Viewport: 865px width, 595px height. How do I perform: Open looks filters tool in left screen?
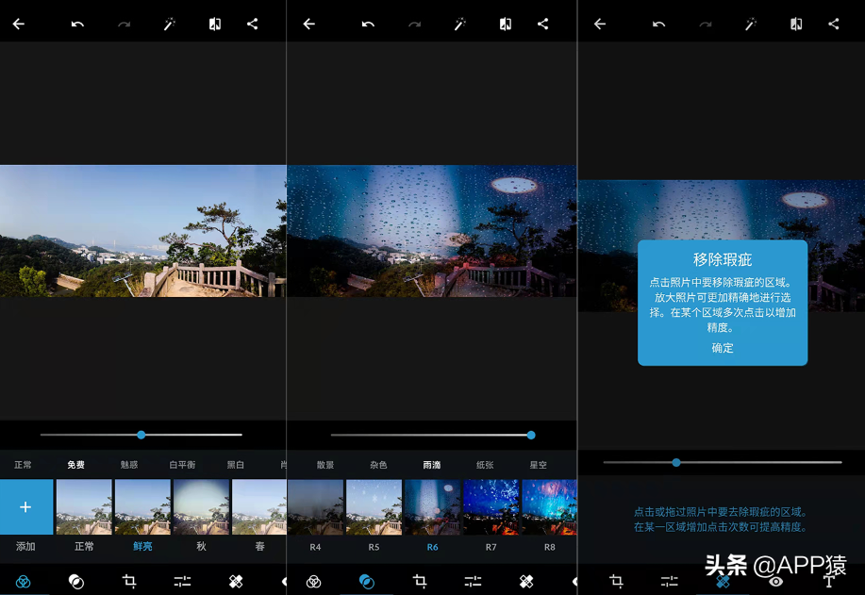[x=24, y=581]
